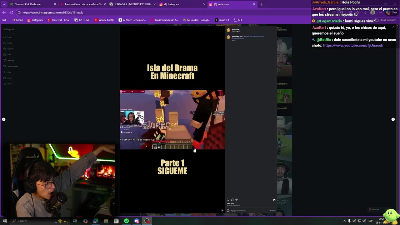
Task: Open the Mi unidad - Google bookmark
Action: pos(196,20)
